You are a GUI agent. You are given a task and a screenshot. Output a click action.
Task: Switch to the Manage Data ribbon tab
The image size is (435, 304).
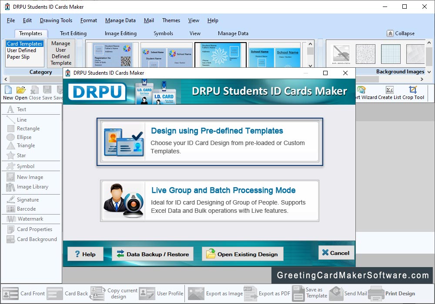tap(233, 33)
